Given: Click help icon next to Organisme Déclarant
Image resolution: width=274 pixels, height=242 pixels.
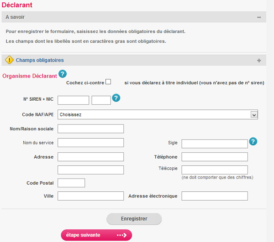Looking at the screenshot, I should (63, 74).
